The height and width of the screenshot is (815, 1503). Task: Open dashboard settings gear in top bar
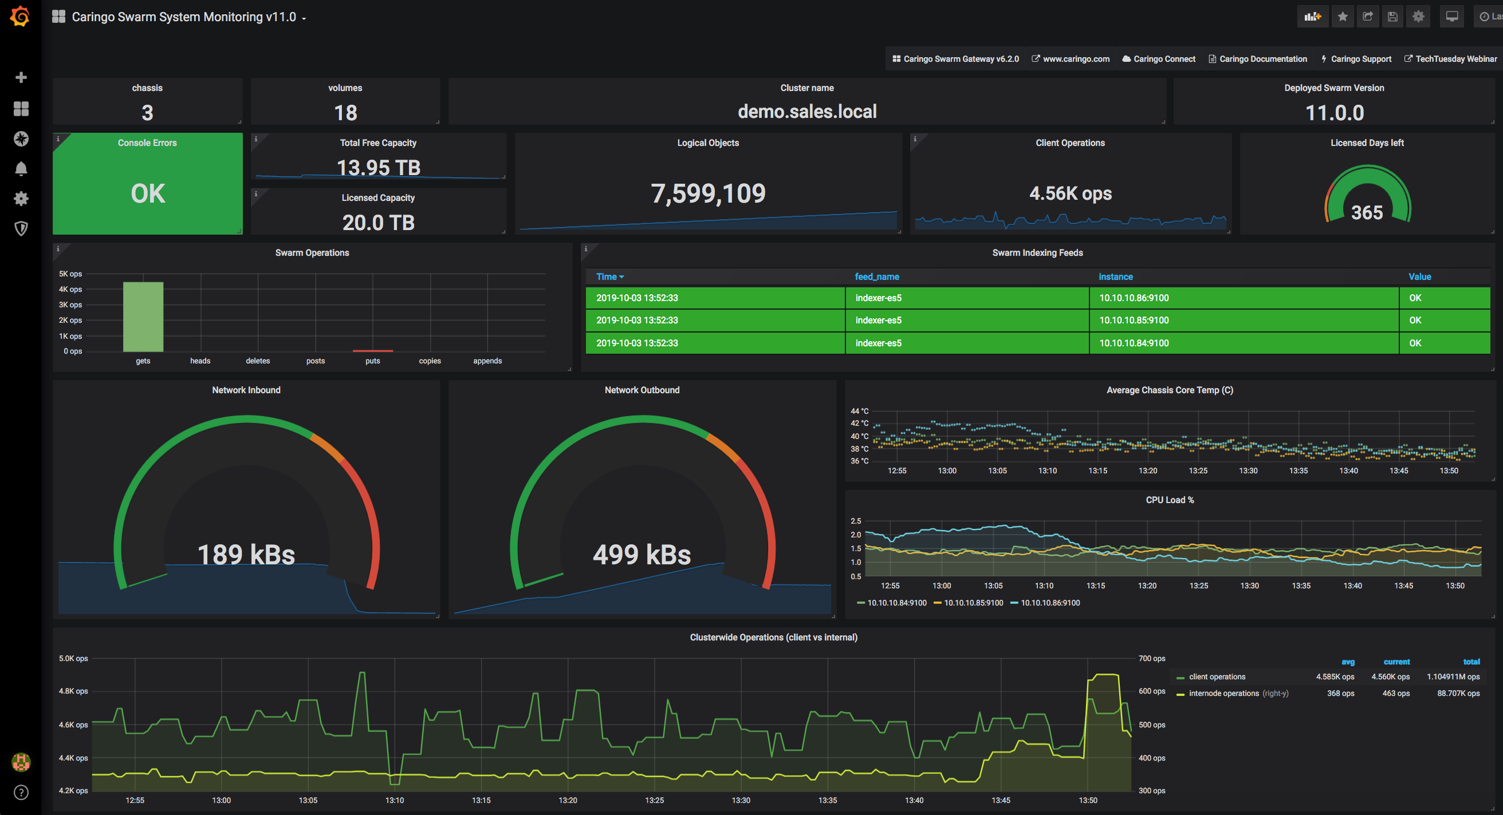pos(1418,17)
